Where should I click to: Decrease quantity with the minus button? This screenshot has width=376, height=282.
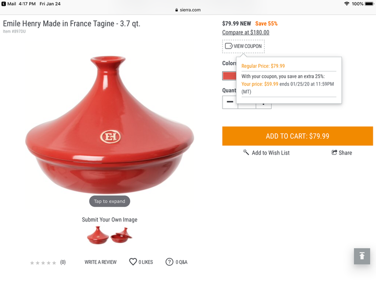(230, 102)
